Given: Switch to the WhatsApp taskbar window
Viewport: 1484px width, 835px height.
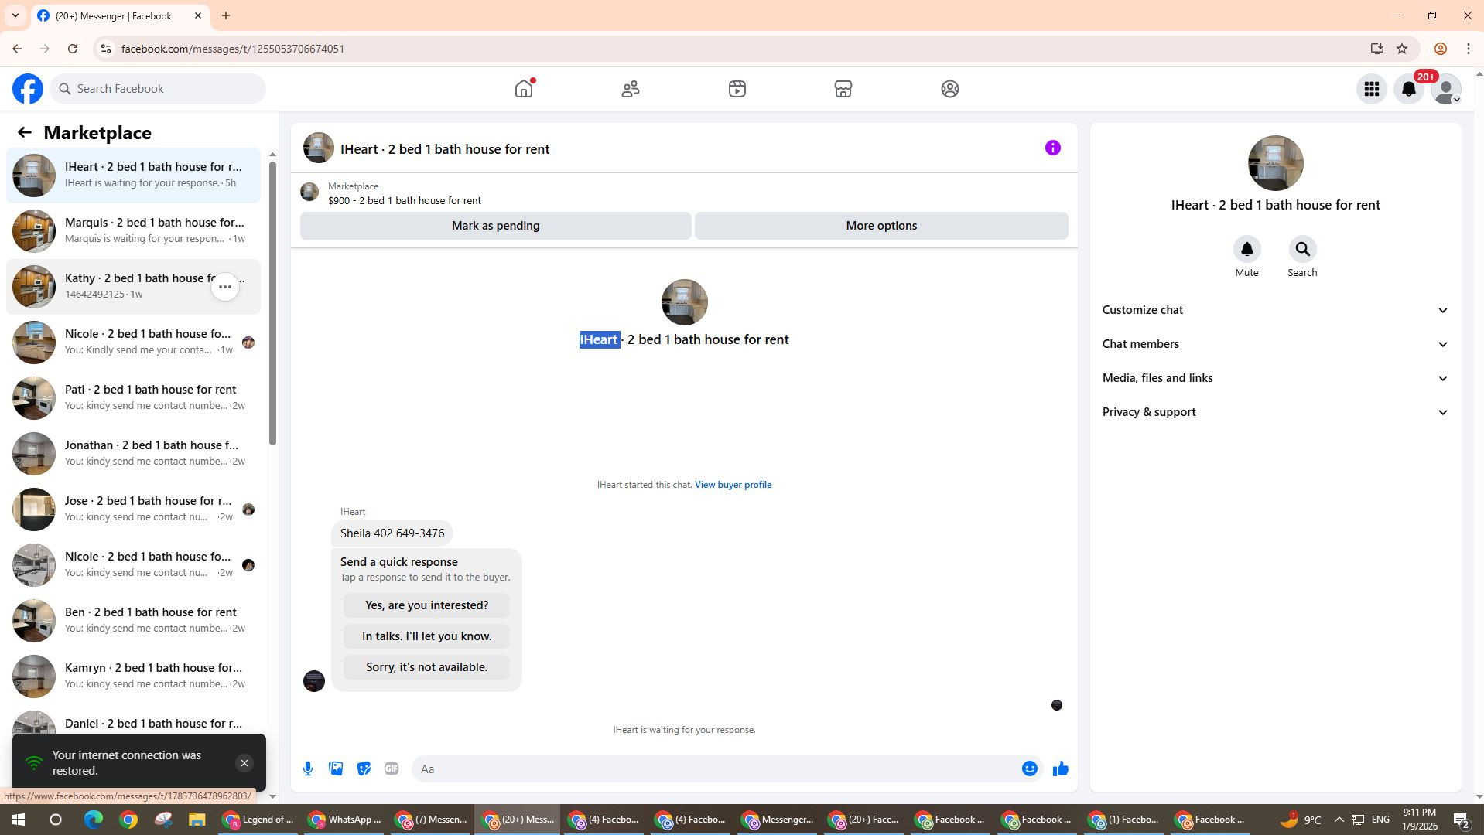Looking at the screenshot, I should [344, 820].
